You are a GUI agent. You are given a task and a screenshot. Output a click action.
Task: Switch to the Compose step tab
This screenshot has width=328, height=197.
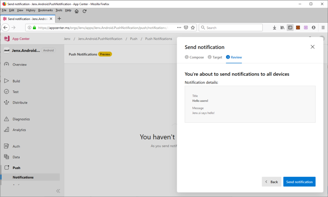[x=194, y=57]
